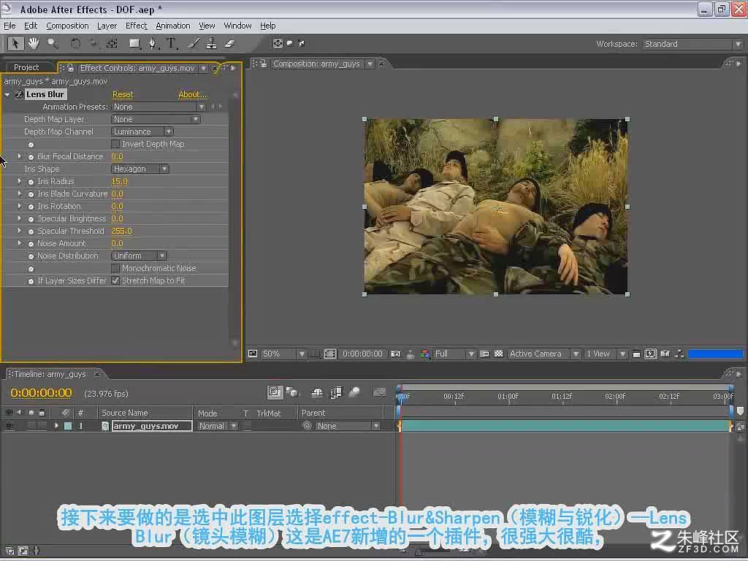Viewport: 748px width, 561px height.
Task: Enable the Invert Depth Map checkbox
Action: [115, 144]
